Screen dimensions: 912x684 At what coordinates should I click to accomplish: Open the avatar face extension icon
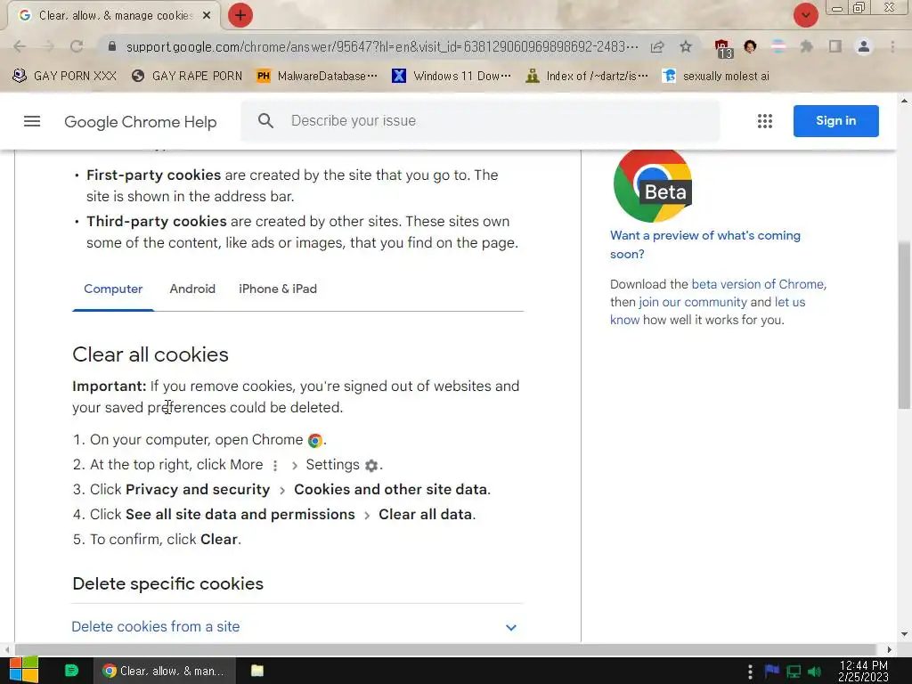[x=750, y=46]
